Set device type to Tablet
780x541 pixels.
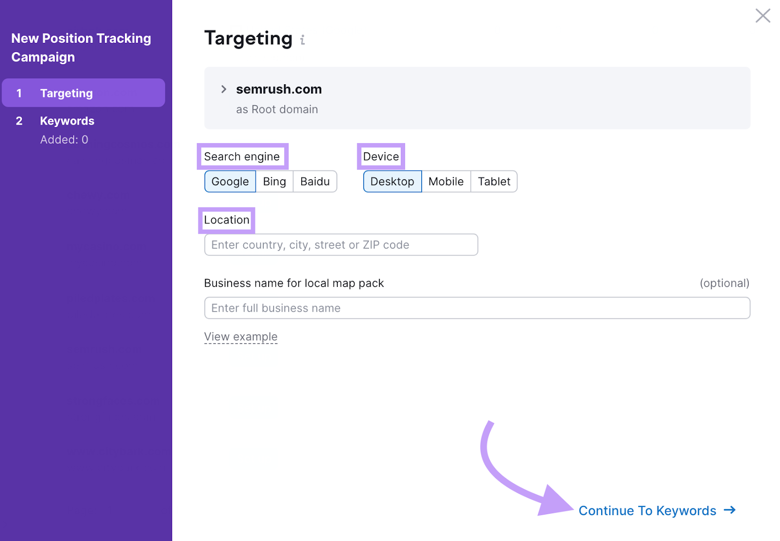click(494, 182)
